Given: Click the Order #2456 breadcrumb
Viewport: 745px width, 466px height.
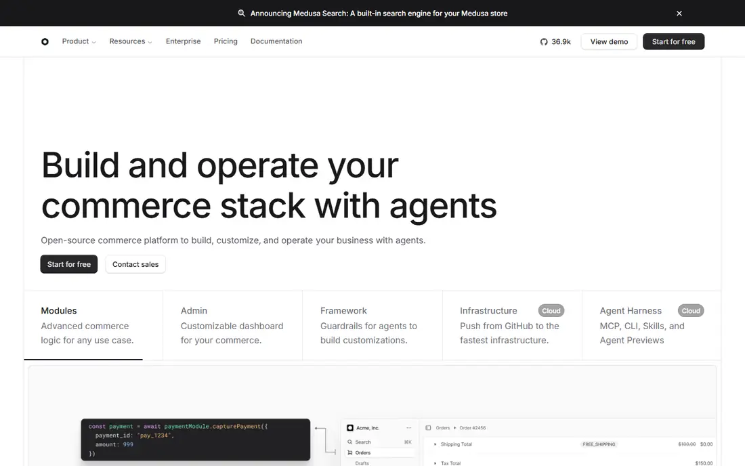Looking at the screenshot, I should tap(472, 427).
